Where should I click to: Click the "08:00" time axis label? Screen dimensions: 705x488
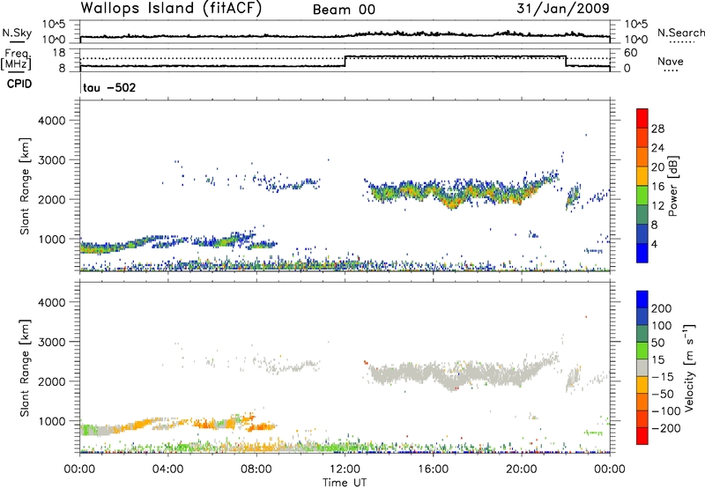point(256,470)
